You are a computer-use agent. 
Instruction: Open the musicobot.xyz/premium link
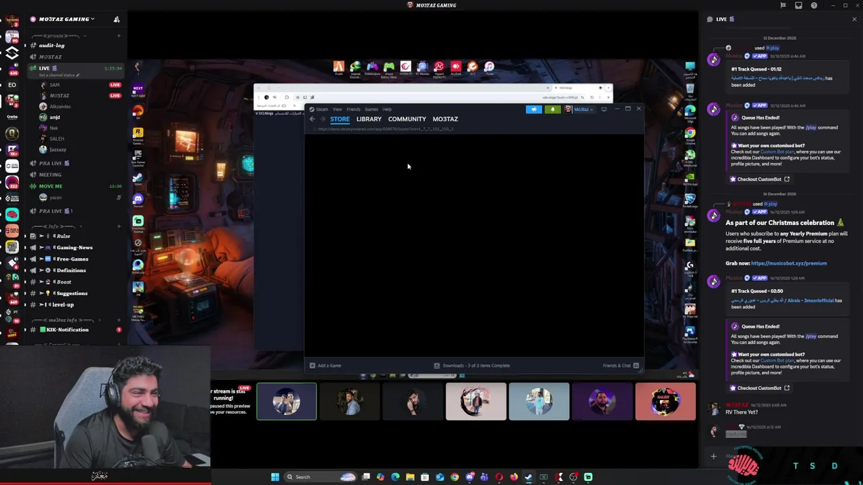pos(789,263)
